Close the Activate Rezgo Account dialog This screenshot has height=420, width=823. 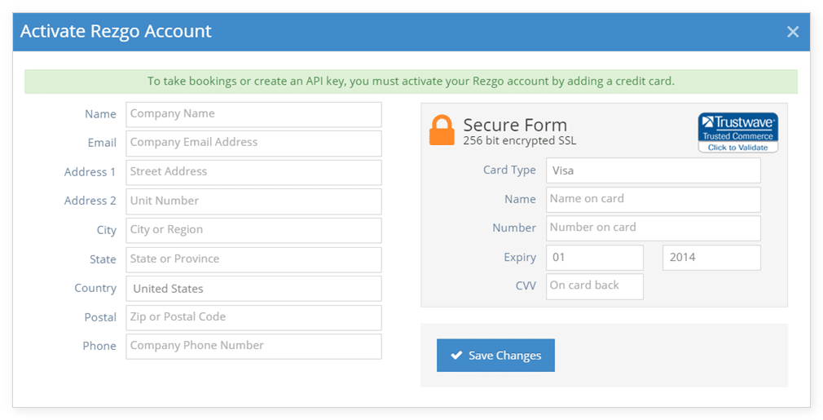tap(793, 32)
